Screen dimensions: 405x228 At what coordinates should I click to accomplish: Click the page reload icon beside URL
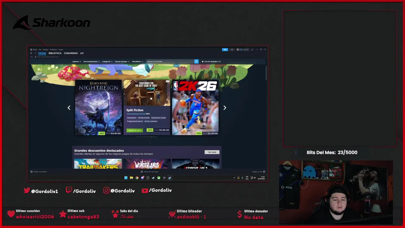[31, 57]
